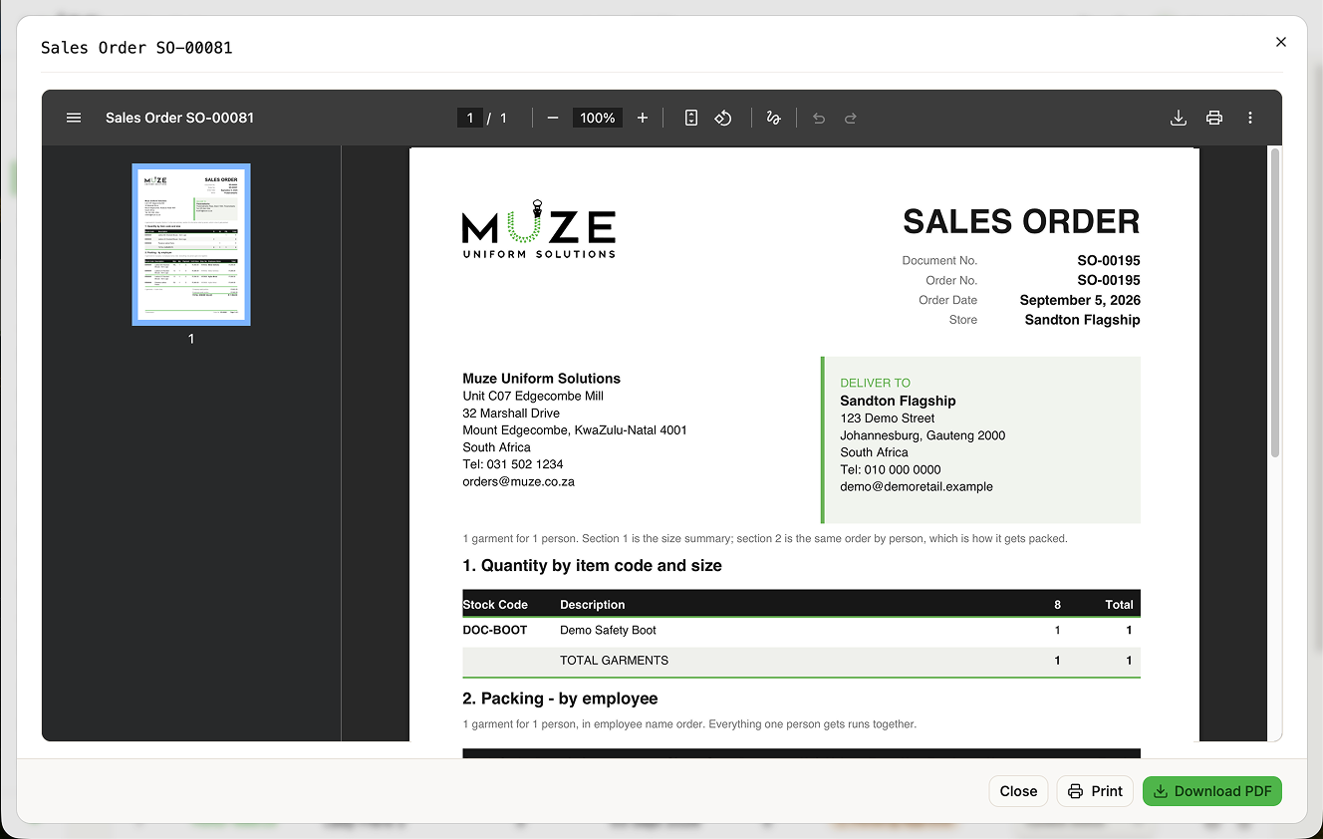Click the email demo@demoretail.example

[917, 486]
